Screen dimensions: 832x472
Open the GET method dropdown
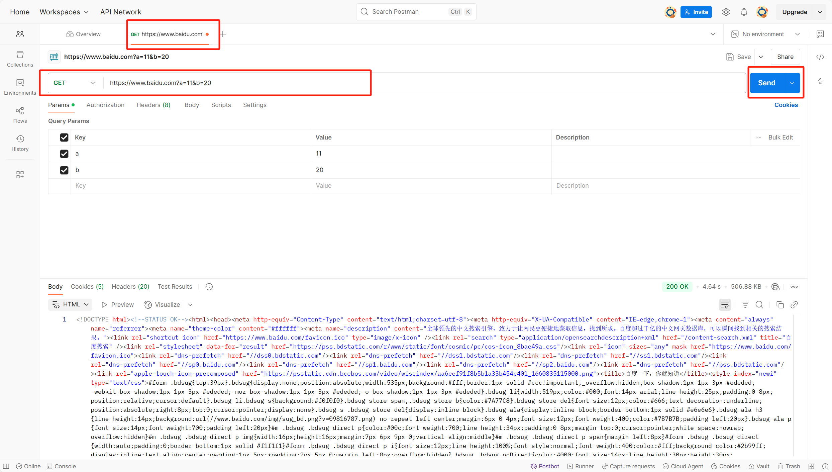click(74, 83)
